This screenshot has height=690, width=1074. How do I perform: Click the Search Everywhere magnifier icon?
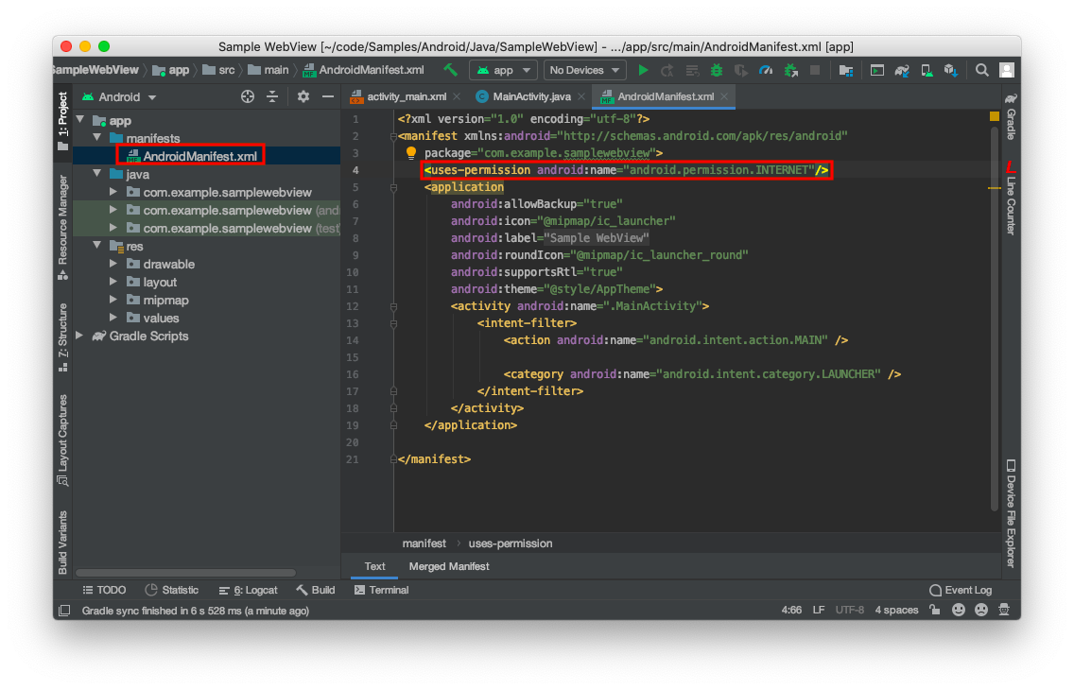[981, 70]
